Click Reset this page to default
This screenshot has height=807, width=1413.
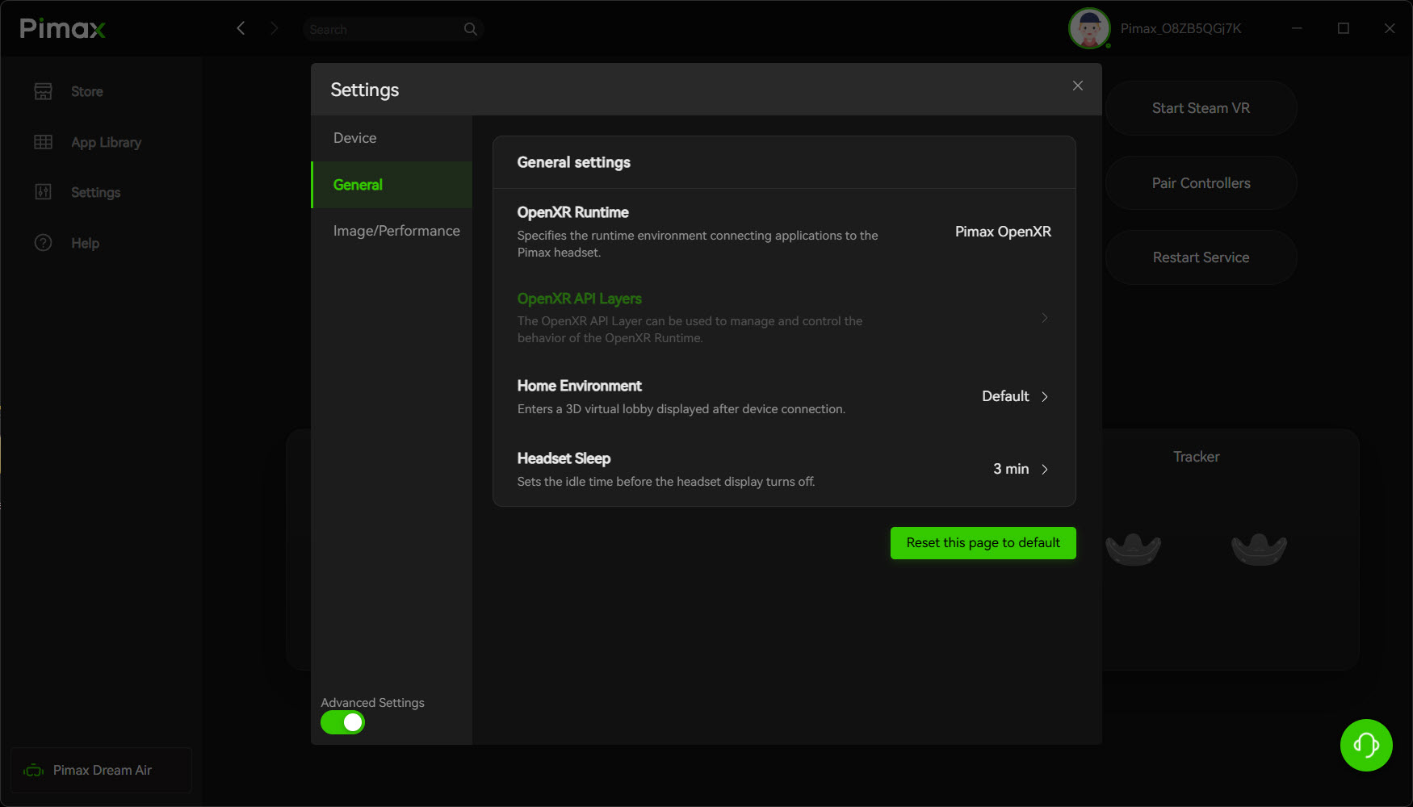(983, 543)
